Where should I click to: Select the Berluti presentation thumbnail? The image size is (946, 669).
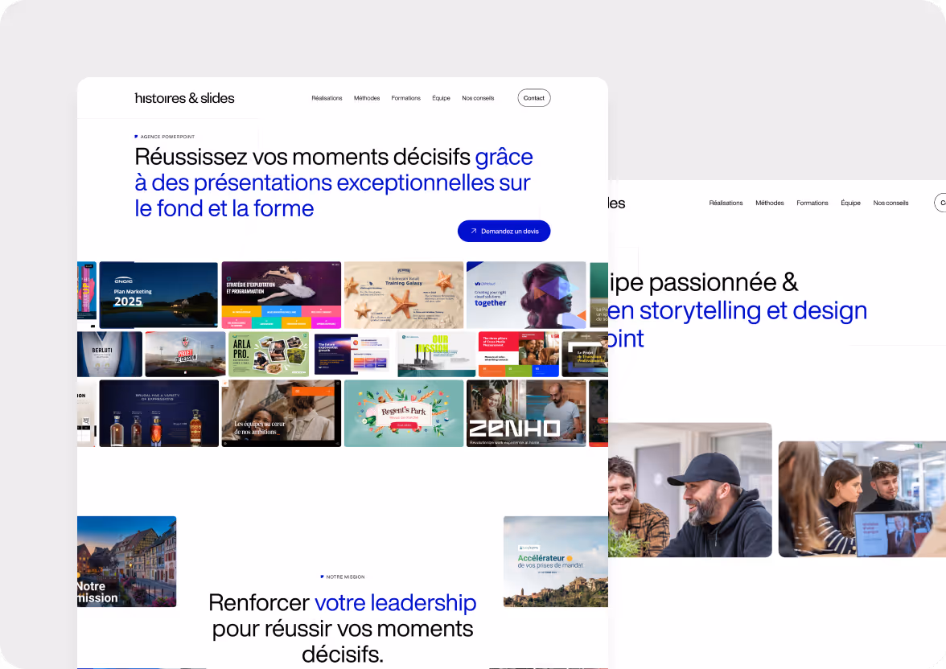click(x=109, y=354)
